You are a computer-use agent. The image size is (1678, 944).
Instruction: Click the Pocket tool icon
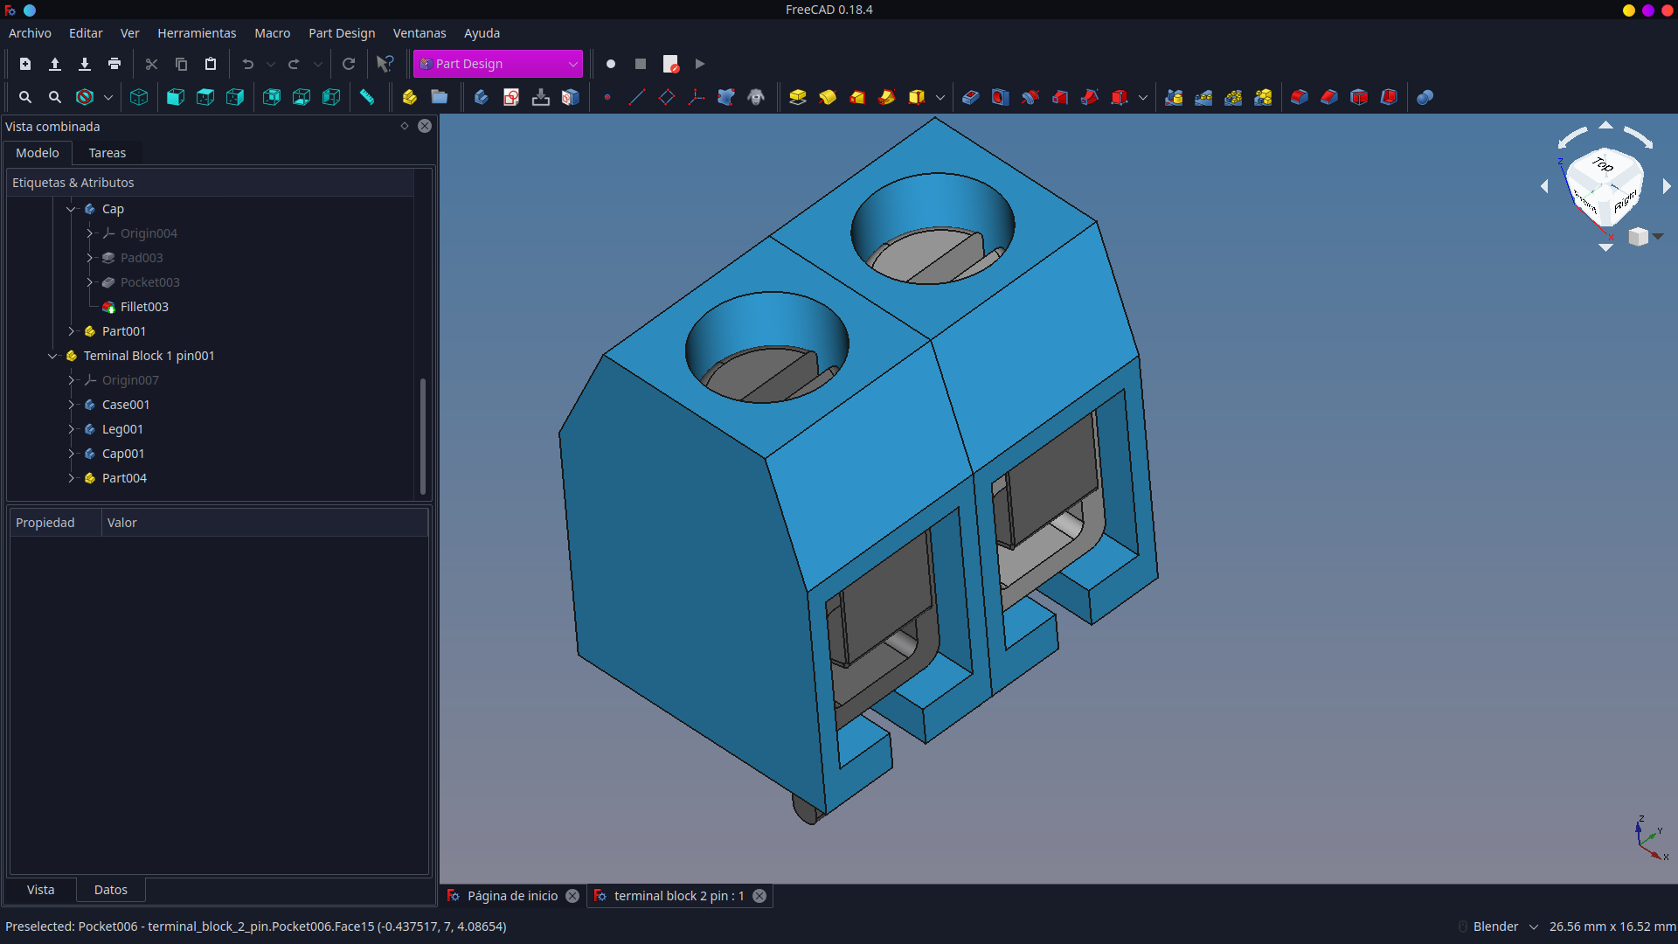pyautogui.click(x=971, y=97)
